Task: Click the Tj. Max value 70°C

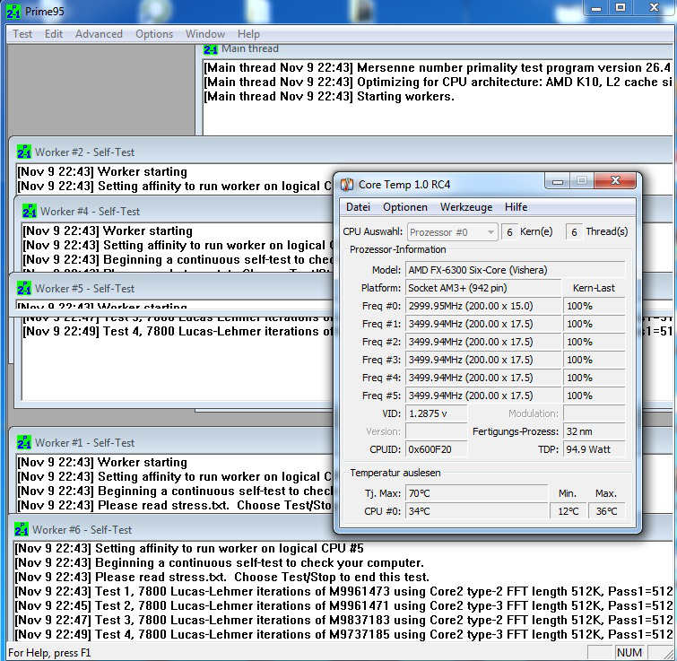Action: tap(476, 493)
